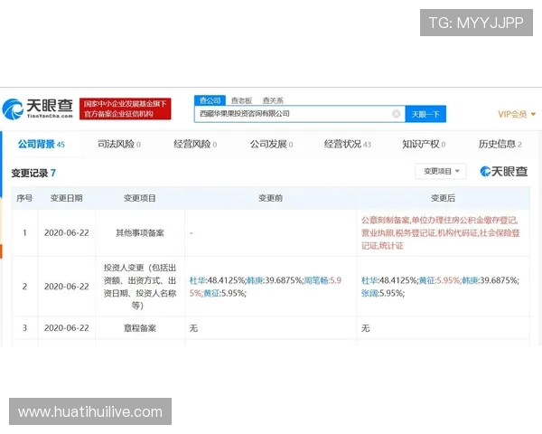
Task: Open the 历史信息 tab
Action: [x=500, y=144]
